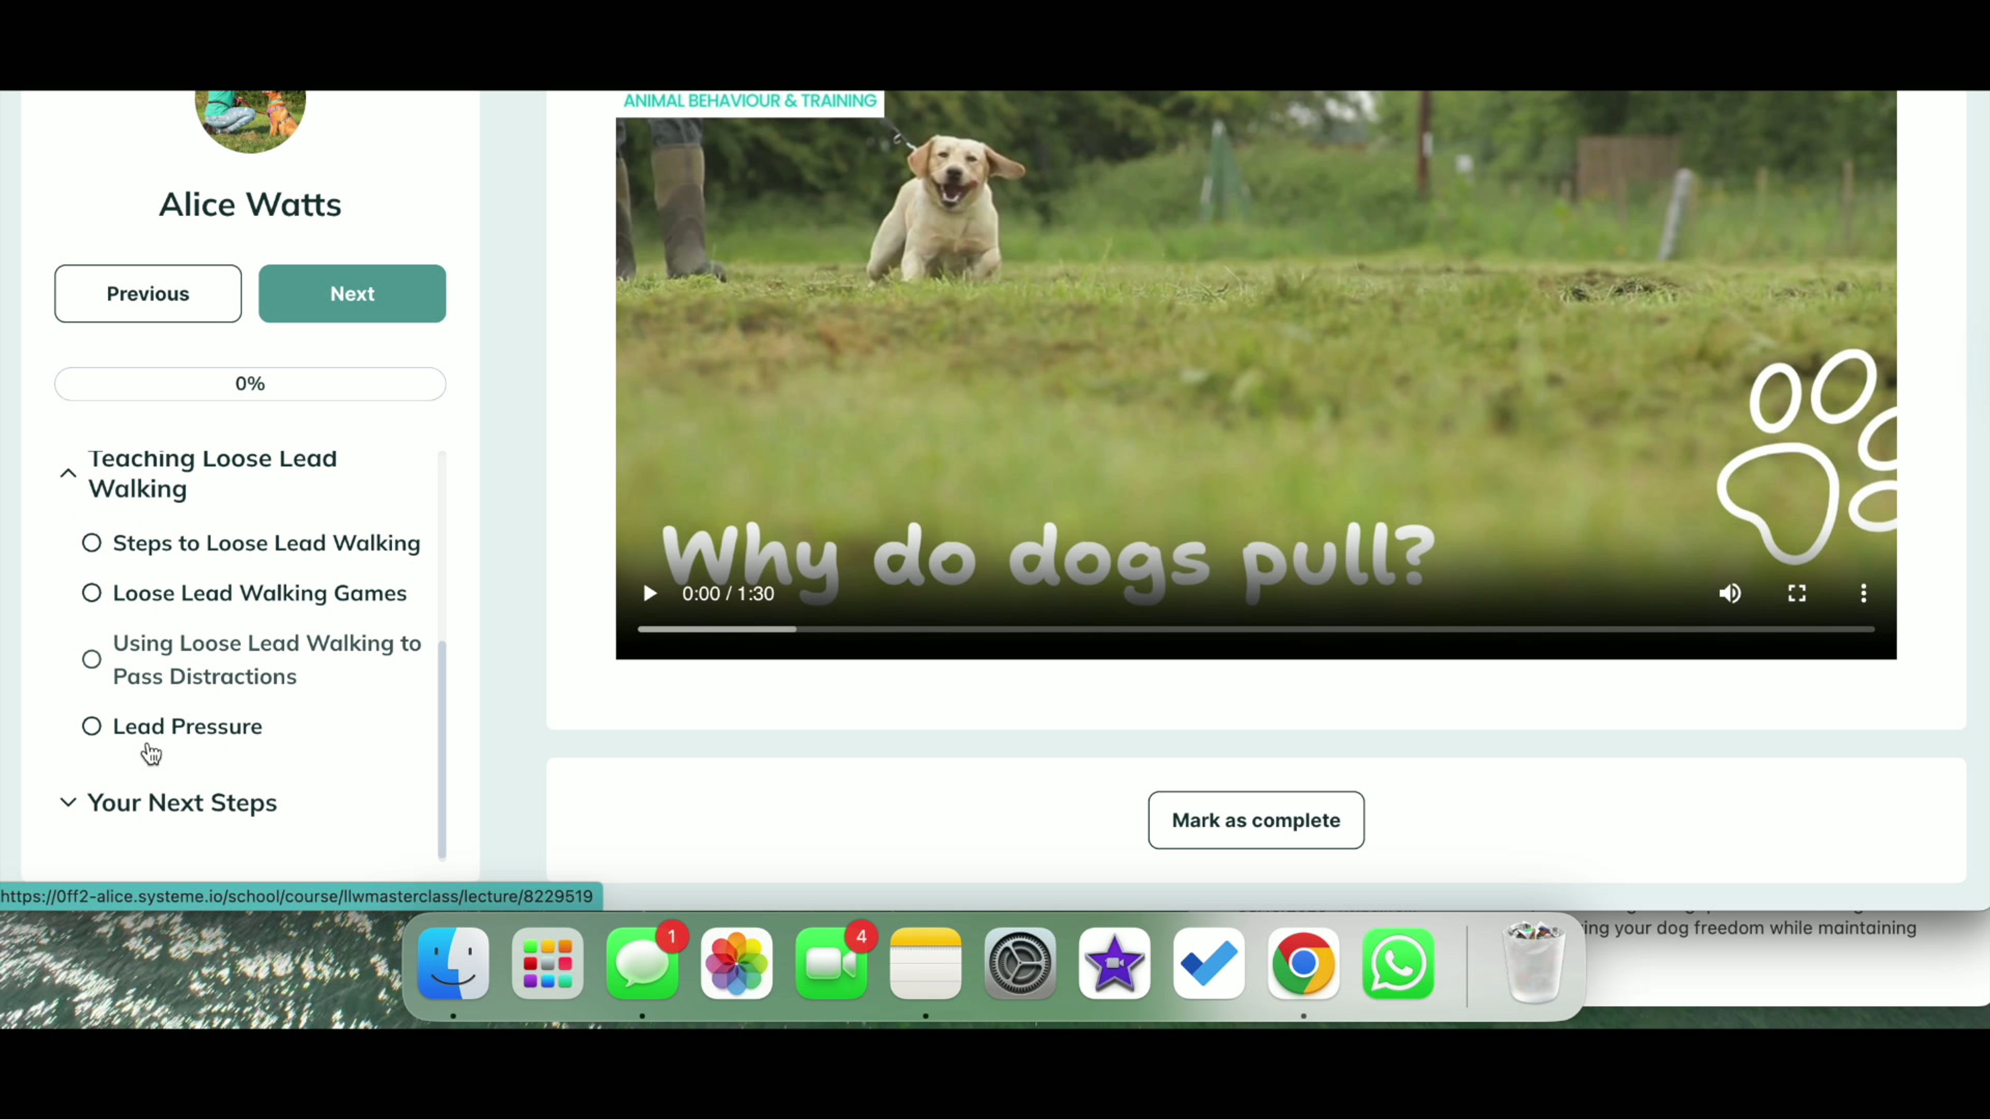Launch FaceTime from the dock
This screenshot has width=1990, height=1119.
831,963
